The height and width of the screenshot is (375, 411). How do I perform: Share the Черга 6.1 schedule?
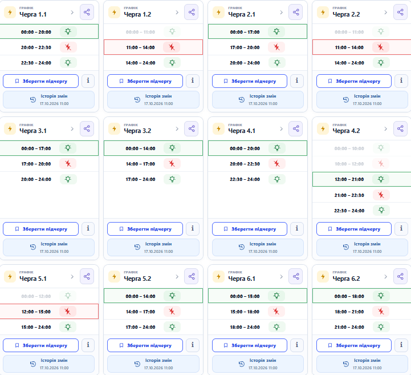296,276
